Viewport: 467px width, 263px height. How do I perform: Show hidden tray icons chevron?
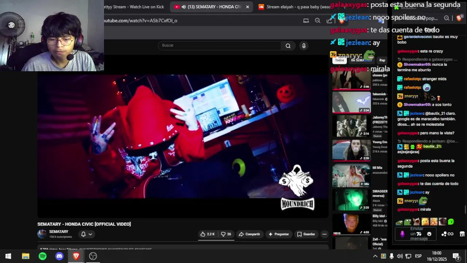pyautogui.click(x=375, y=256)
